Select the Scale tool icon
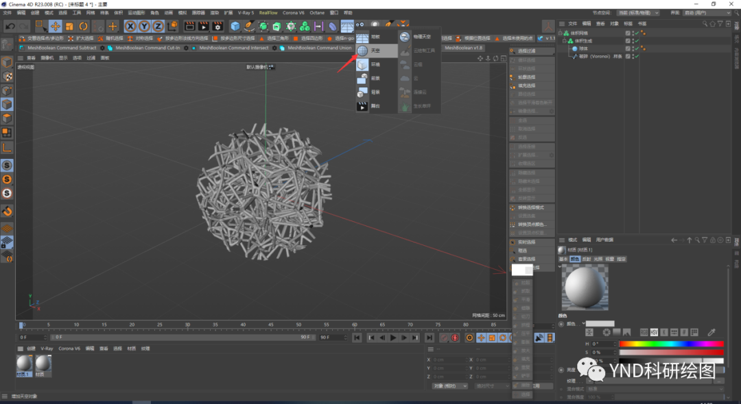 coord(69,27)
